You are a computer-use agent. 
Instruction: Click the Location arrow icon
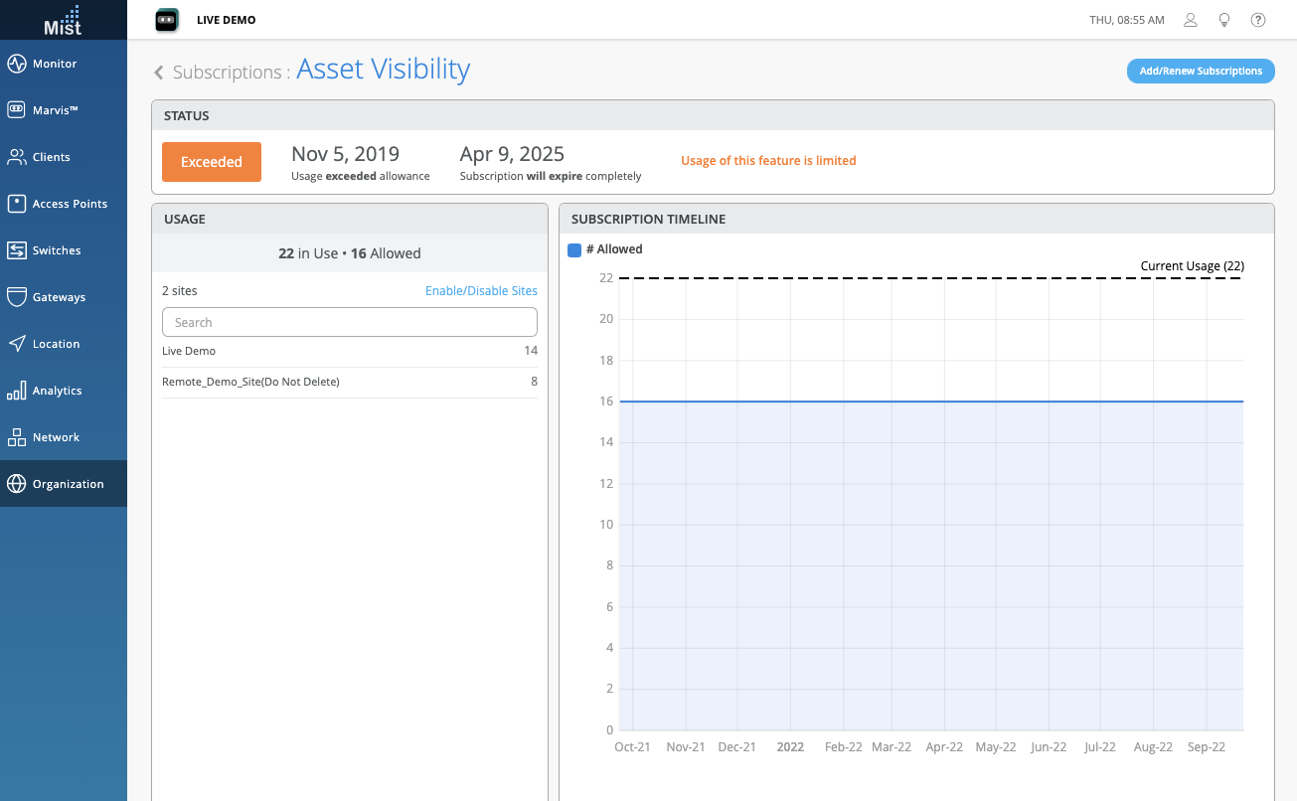[x=16, y=344]
